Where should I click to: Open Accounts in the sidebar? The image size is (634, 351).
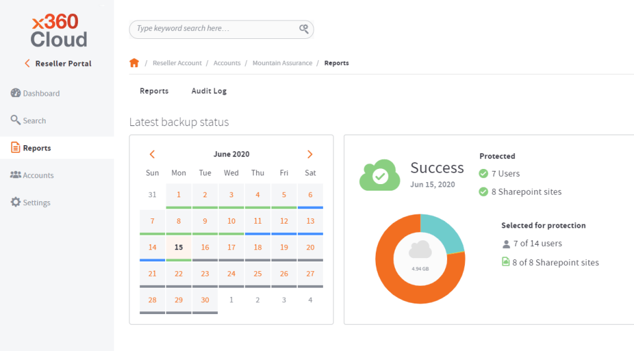coord(32,175)
